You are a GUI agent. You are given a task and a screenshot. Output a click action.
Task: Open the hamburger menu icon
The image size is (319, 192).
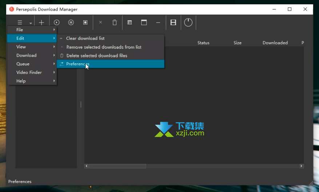point(20,23)
